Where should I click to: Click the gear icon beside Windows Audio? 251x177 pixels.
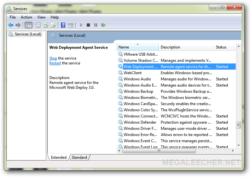click(120, 79)
